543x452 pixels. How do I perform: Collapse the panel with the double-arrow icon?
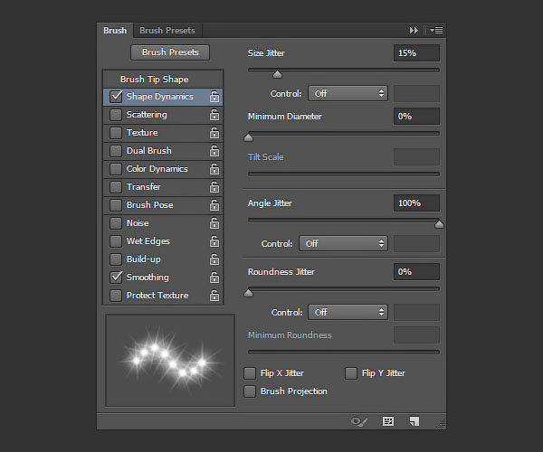click(x=414, y=31)
